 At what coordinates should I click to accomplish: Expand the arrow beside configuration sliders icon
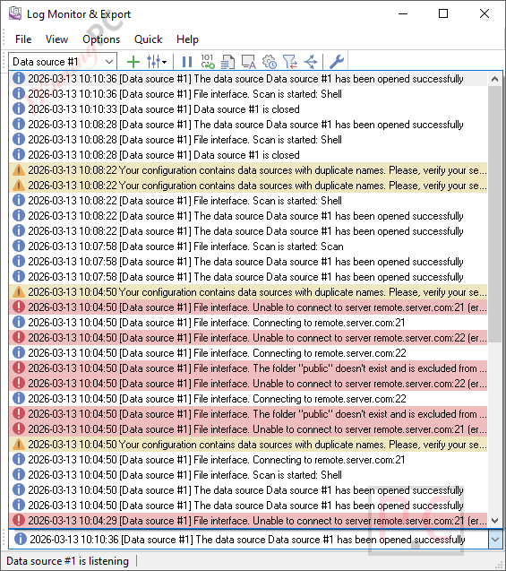coord(165,62)
